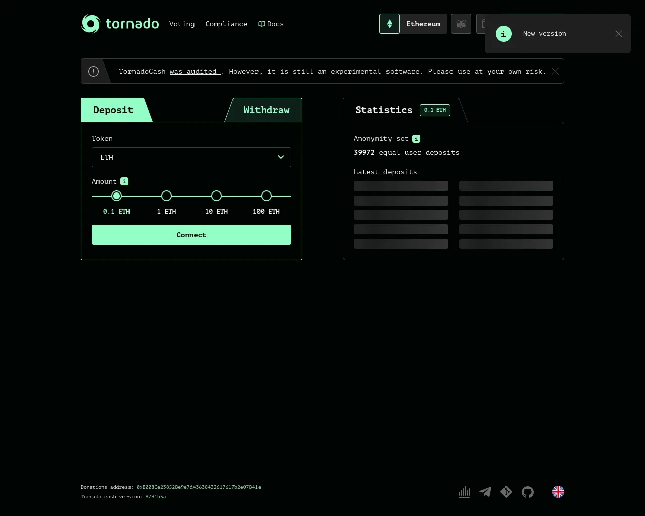Viewport: 645px width, 516px height.
Task: Go to the Compliance page
Action: click(226, 24)
